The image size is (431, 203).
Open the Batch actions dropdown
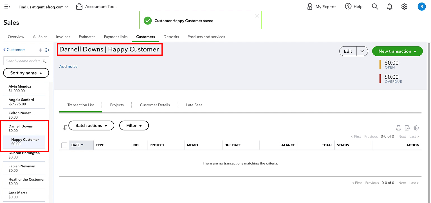click(x=91, y=125)
